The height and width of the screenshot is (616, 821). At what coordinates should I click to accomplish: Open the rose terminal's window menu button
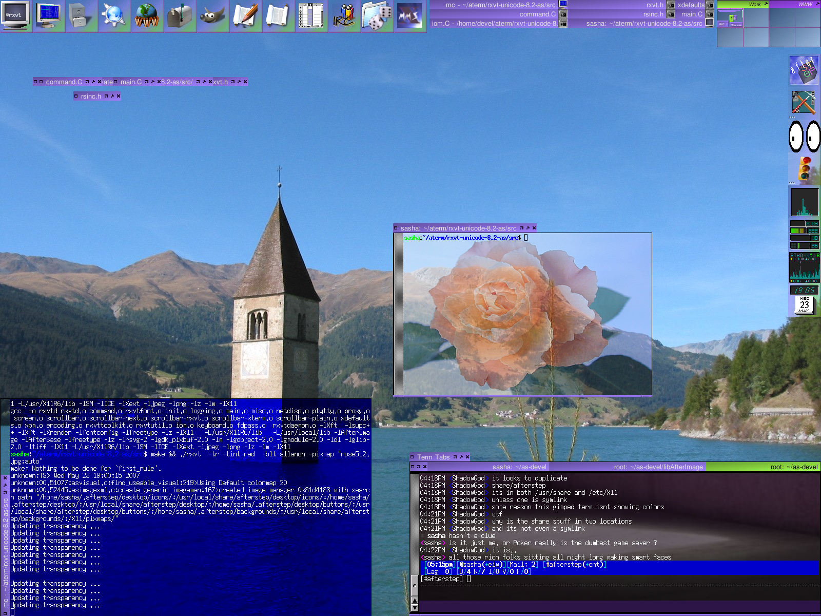[396, 228]
